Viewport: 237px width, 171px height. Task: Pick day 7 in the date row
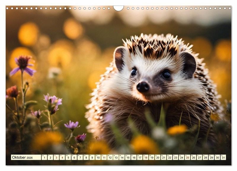click(x=80, y=157)
